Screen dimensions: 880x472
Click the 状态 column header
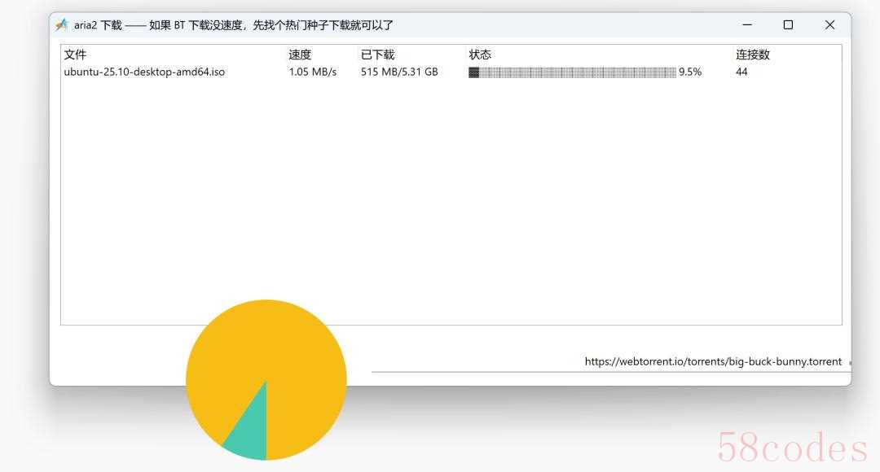[x=480, y=55]
